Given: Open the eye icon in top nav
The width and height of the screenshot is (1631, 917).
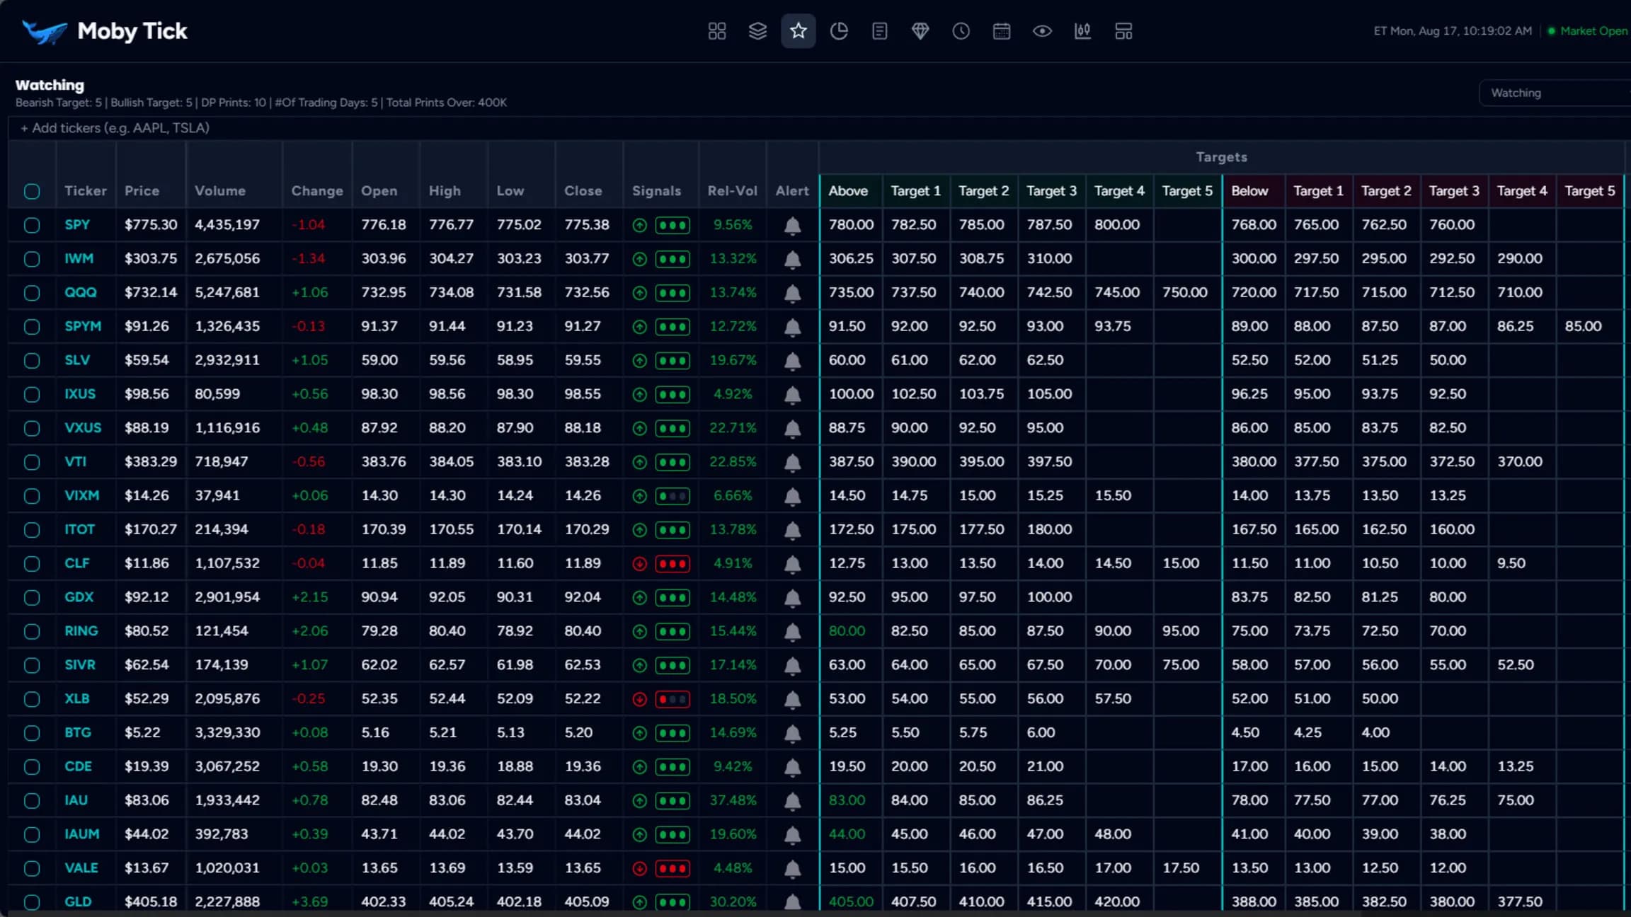Looking at the screenshot, I should click(1042, 31).
